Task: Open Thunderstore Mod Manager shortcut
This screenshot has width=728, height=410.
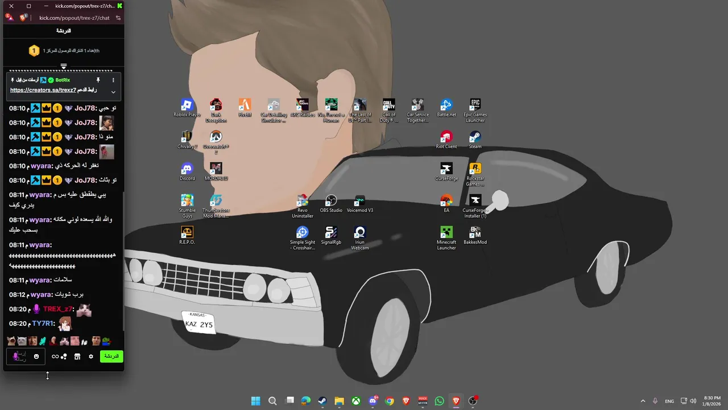Action: point(216,206)
